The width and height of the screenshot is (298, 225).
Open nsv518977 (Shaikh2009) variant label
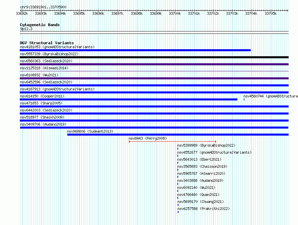click(x=42, y=117)
